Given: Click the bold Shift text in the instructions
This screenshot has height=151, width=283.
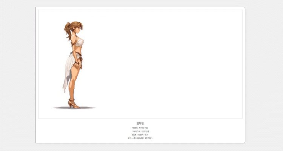Looking at the screenshot, I should tap(134, 135).
